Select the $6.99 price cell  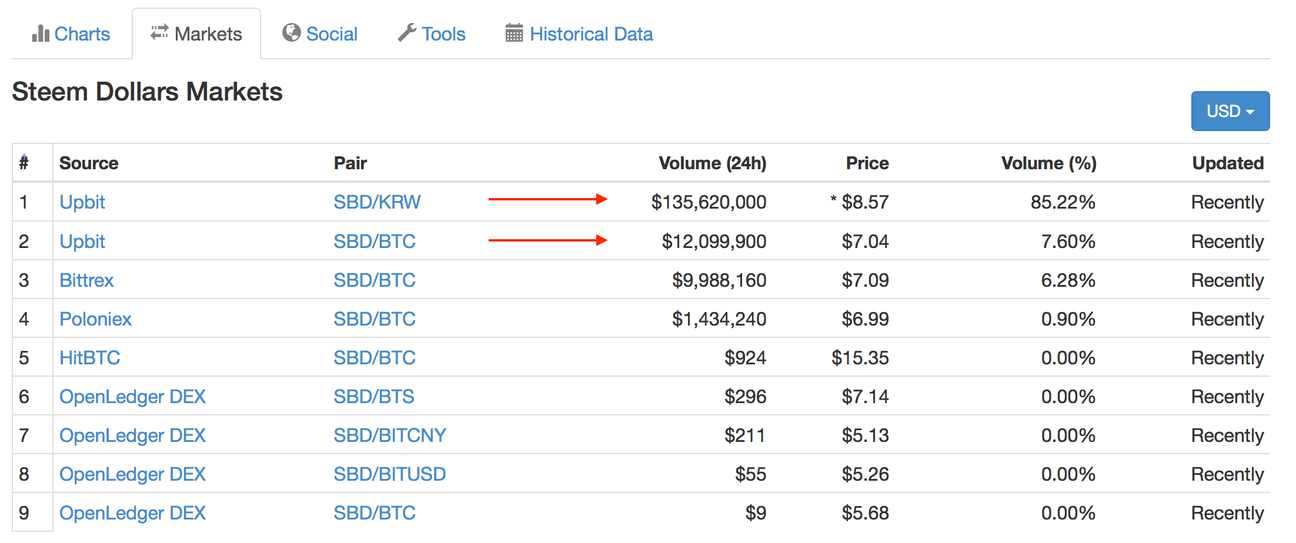click(865, 319)
